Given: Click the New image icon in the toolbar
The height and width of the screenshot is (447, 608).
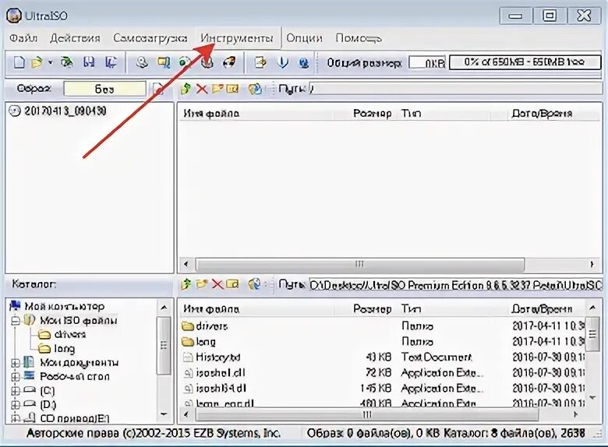Looking at the screenshot, I should point(19,62).
